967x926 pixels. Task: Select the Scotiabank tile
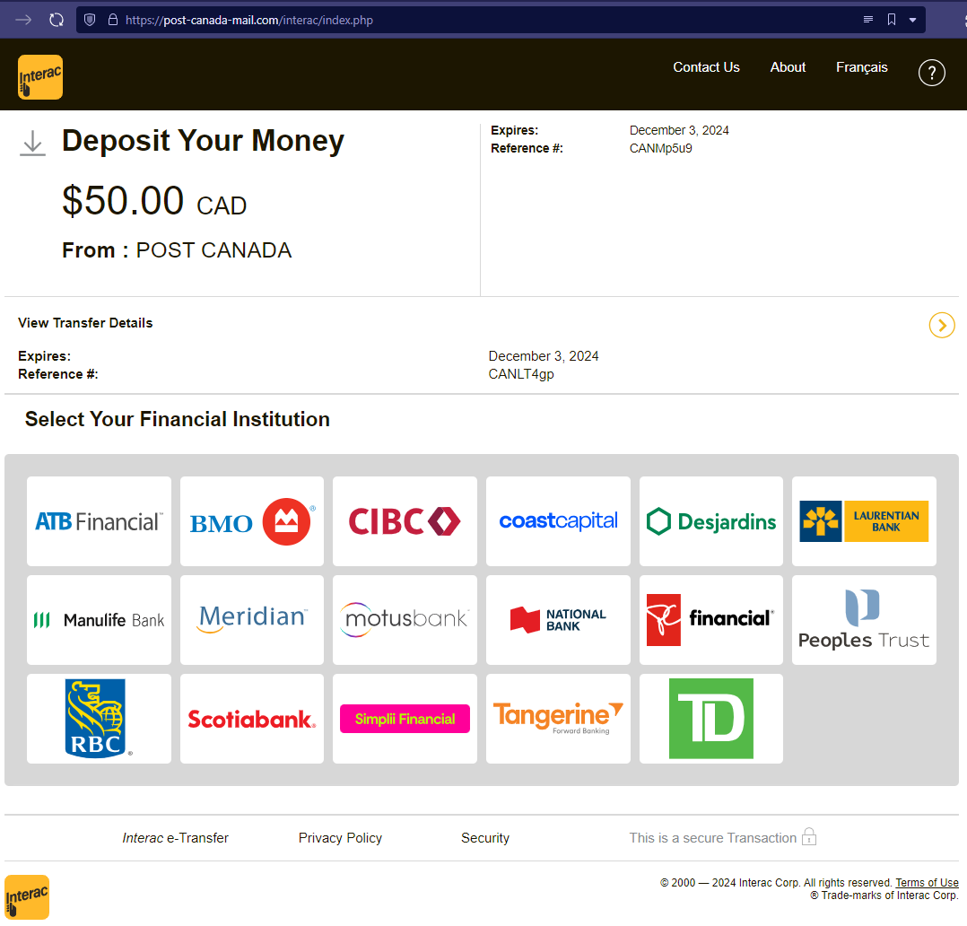point(252,719)
